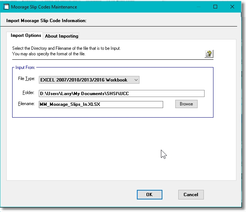Maximize the Moorage Slip Codes Maintenance window
246x212 pixels.
coord(216,7)
